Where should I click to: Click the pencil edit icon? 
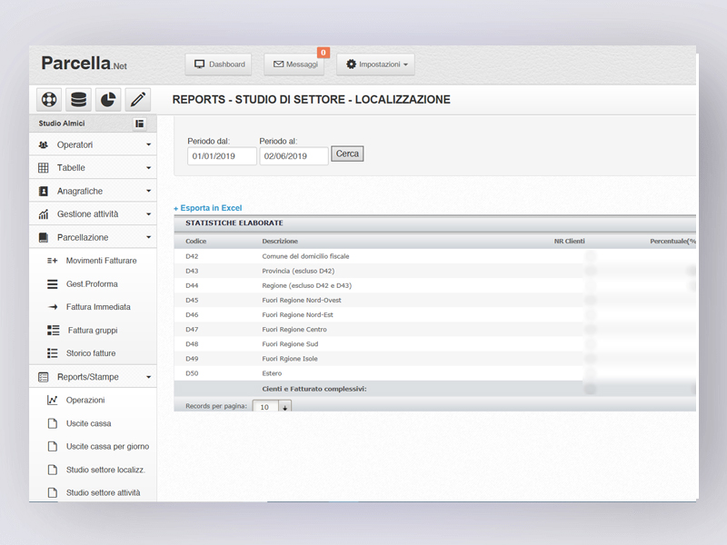(x=136, y=99)
